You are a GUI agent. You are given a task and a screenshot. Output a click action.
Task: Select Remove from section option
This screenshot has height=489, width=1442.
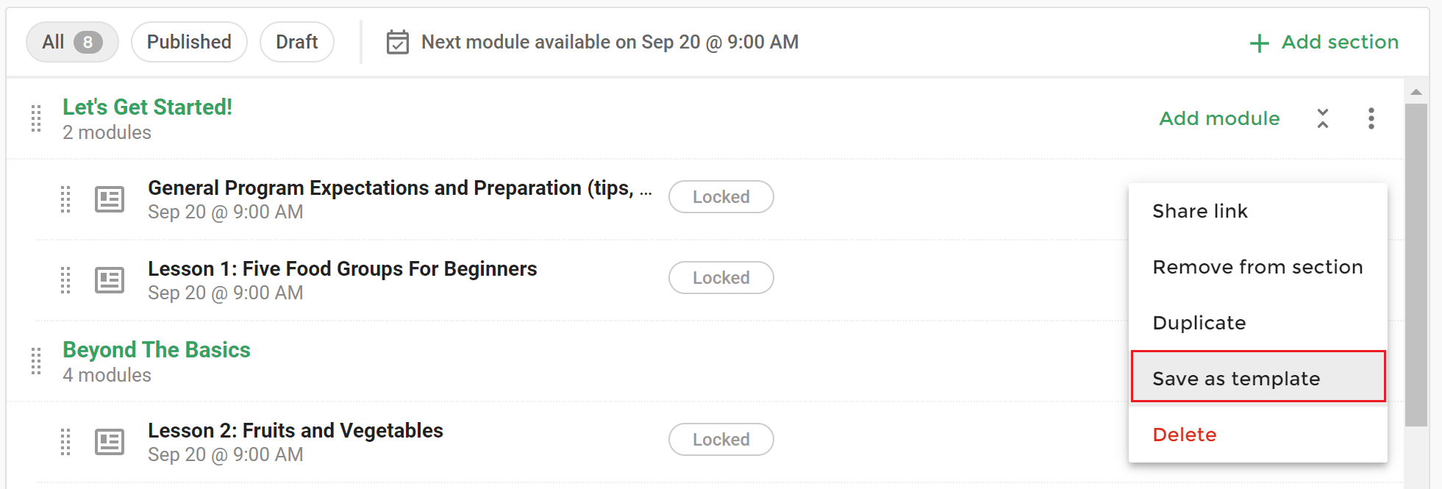[1258, 267]
